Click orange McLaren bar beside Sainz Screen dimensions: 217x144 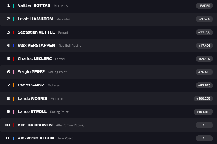pos(14,85)
